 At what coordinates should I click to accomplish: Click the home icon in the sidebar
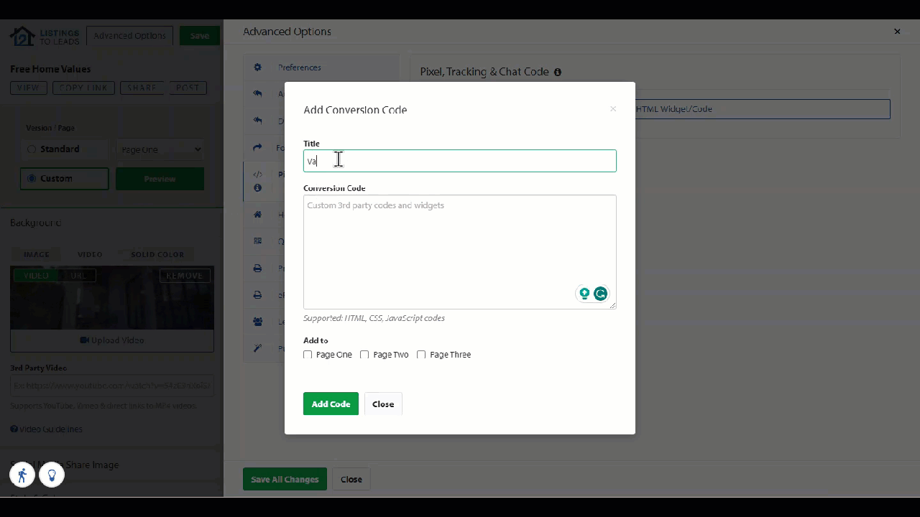257,214
